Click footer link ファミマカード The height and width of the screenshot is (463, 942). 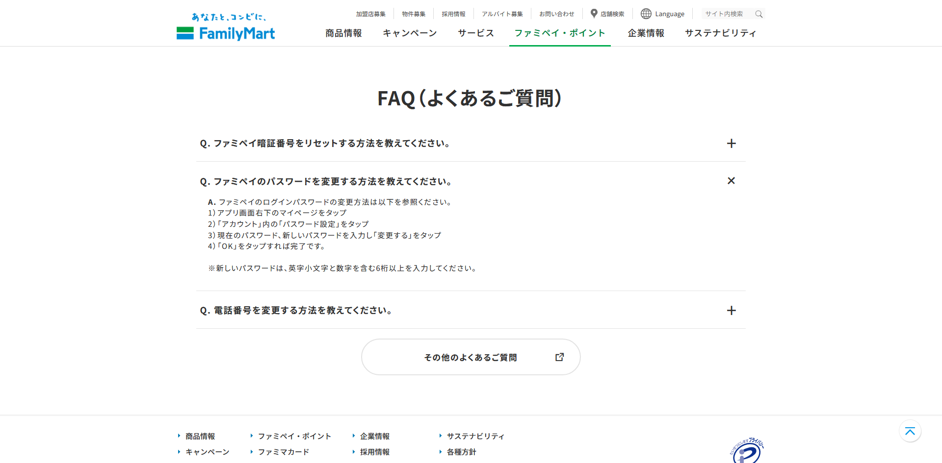click(284, 452)
